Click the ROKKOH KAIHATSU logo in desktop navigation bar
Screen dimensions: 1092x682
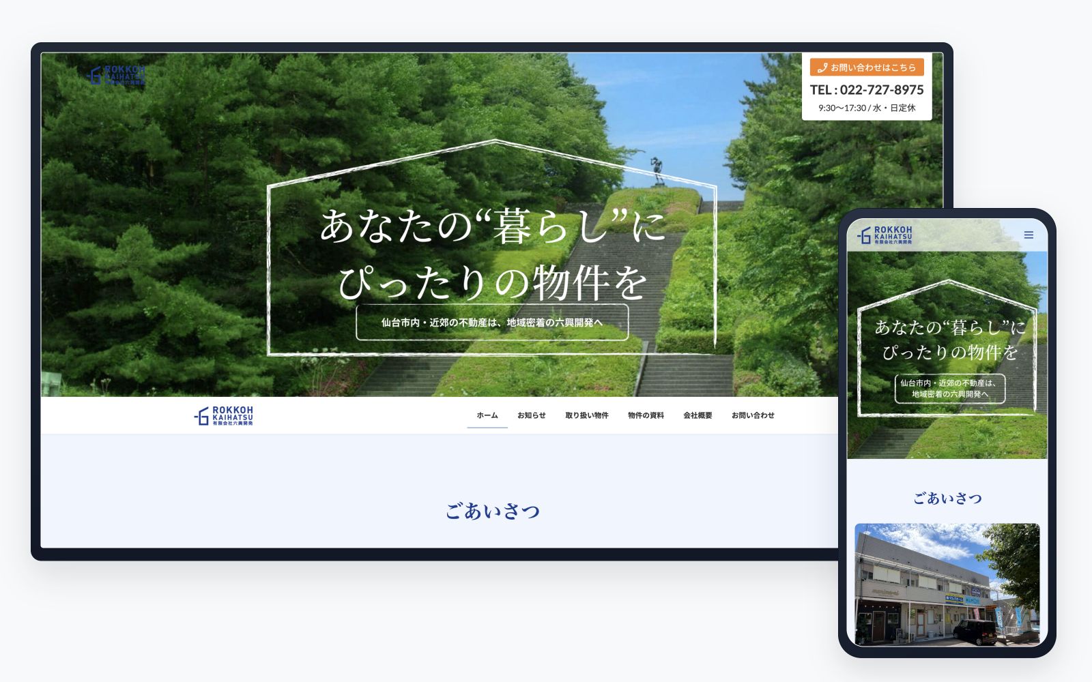coord(224,415)
